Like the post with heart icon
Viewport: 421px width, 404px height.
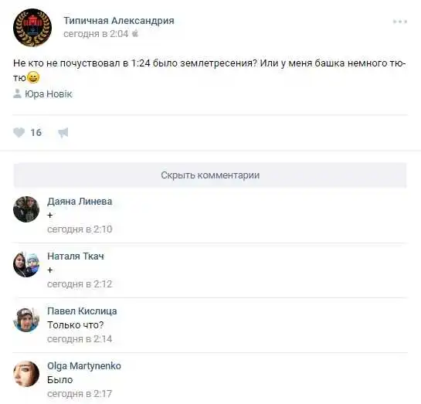tap(19, 133)
